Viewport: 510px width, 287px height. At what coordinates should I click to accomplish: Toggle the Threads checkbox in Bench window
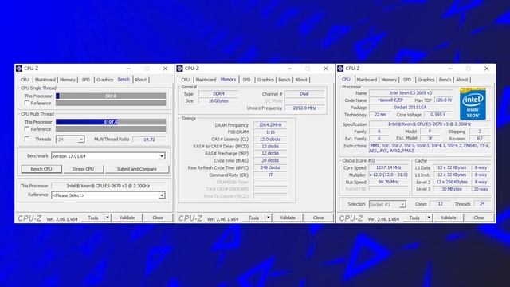tap(27, 139)
